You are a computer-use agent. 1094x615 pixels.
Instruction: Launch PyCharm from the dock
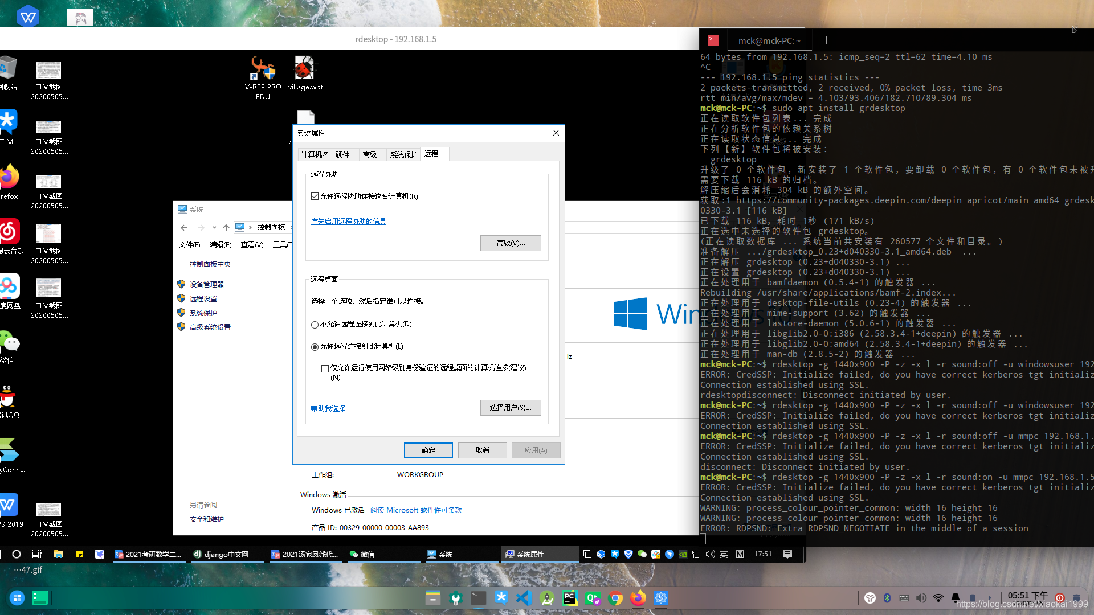(569, 598)
